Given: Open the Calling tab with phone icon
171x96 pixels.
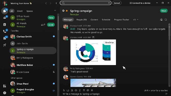Looking at the screenshot, I should pyautogui.click(x=5, y=31).
